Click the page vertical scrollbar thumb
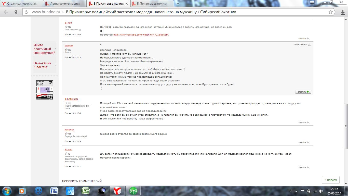Viewport: 348px width, 196px height. (x=346, y=126)
